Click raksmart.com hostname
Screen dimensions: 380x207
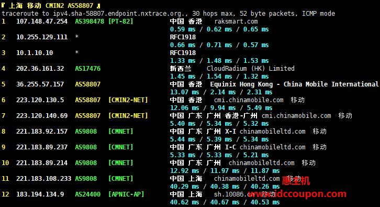tap(236, 21)
